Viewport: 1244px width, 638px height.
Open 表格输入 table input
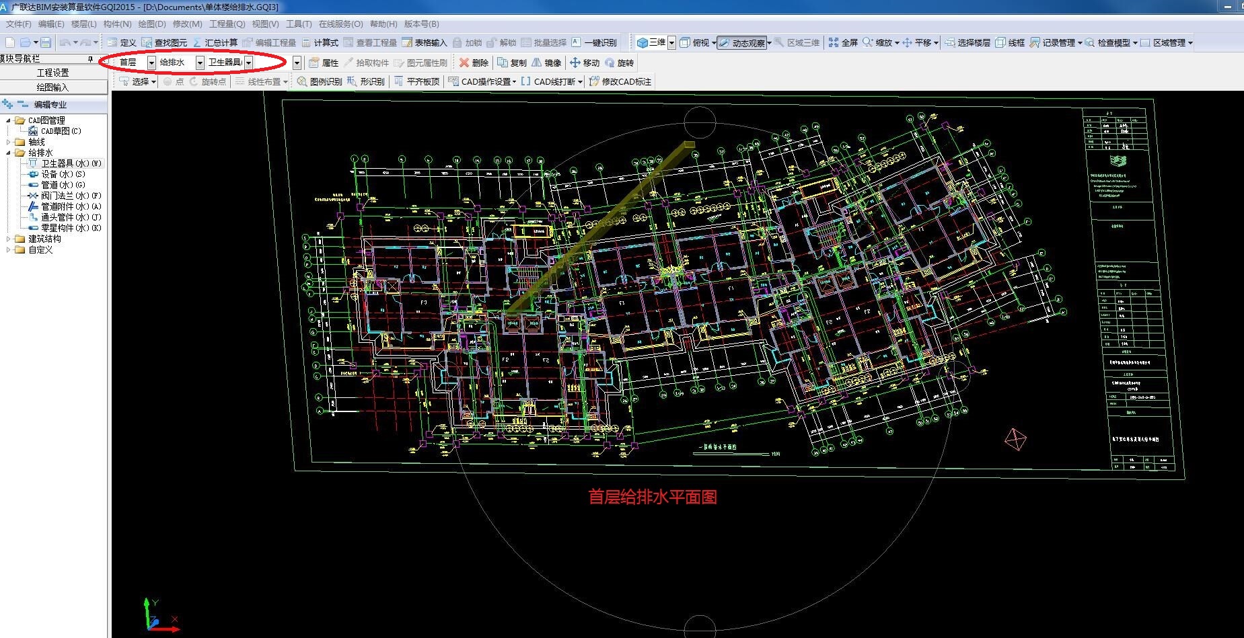[424, 42]
